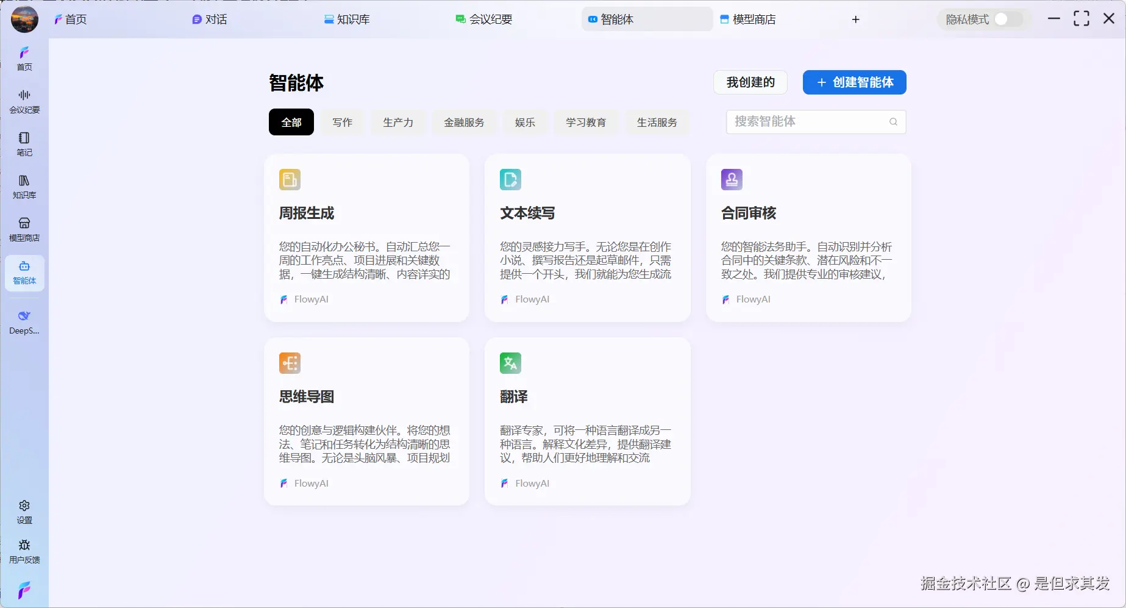This screenshot has height=608, width=1126.
Task: Open 设置 from the sidebar
Action: (24, 511)
